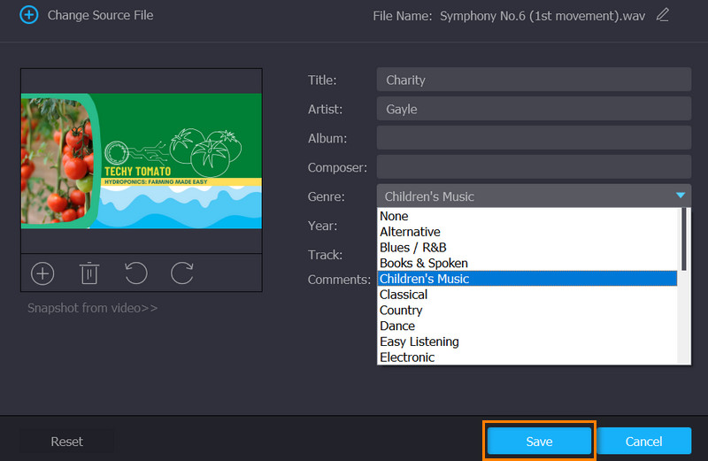Choose Classical from the genre list
This screenshot has height=461, width=708.
[404, 295]
